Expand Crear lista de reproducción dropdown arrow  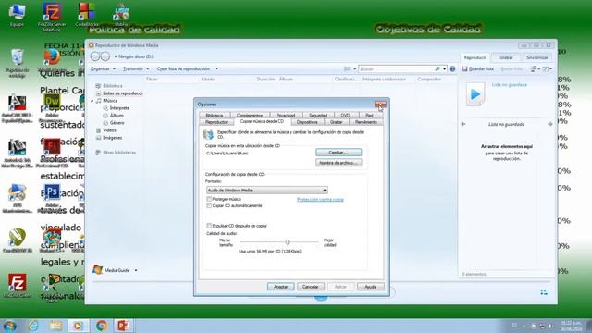click(x=216, y=69)
